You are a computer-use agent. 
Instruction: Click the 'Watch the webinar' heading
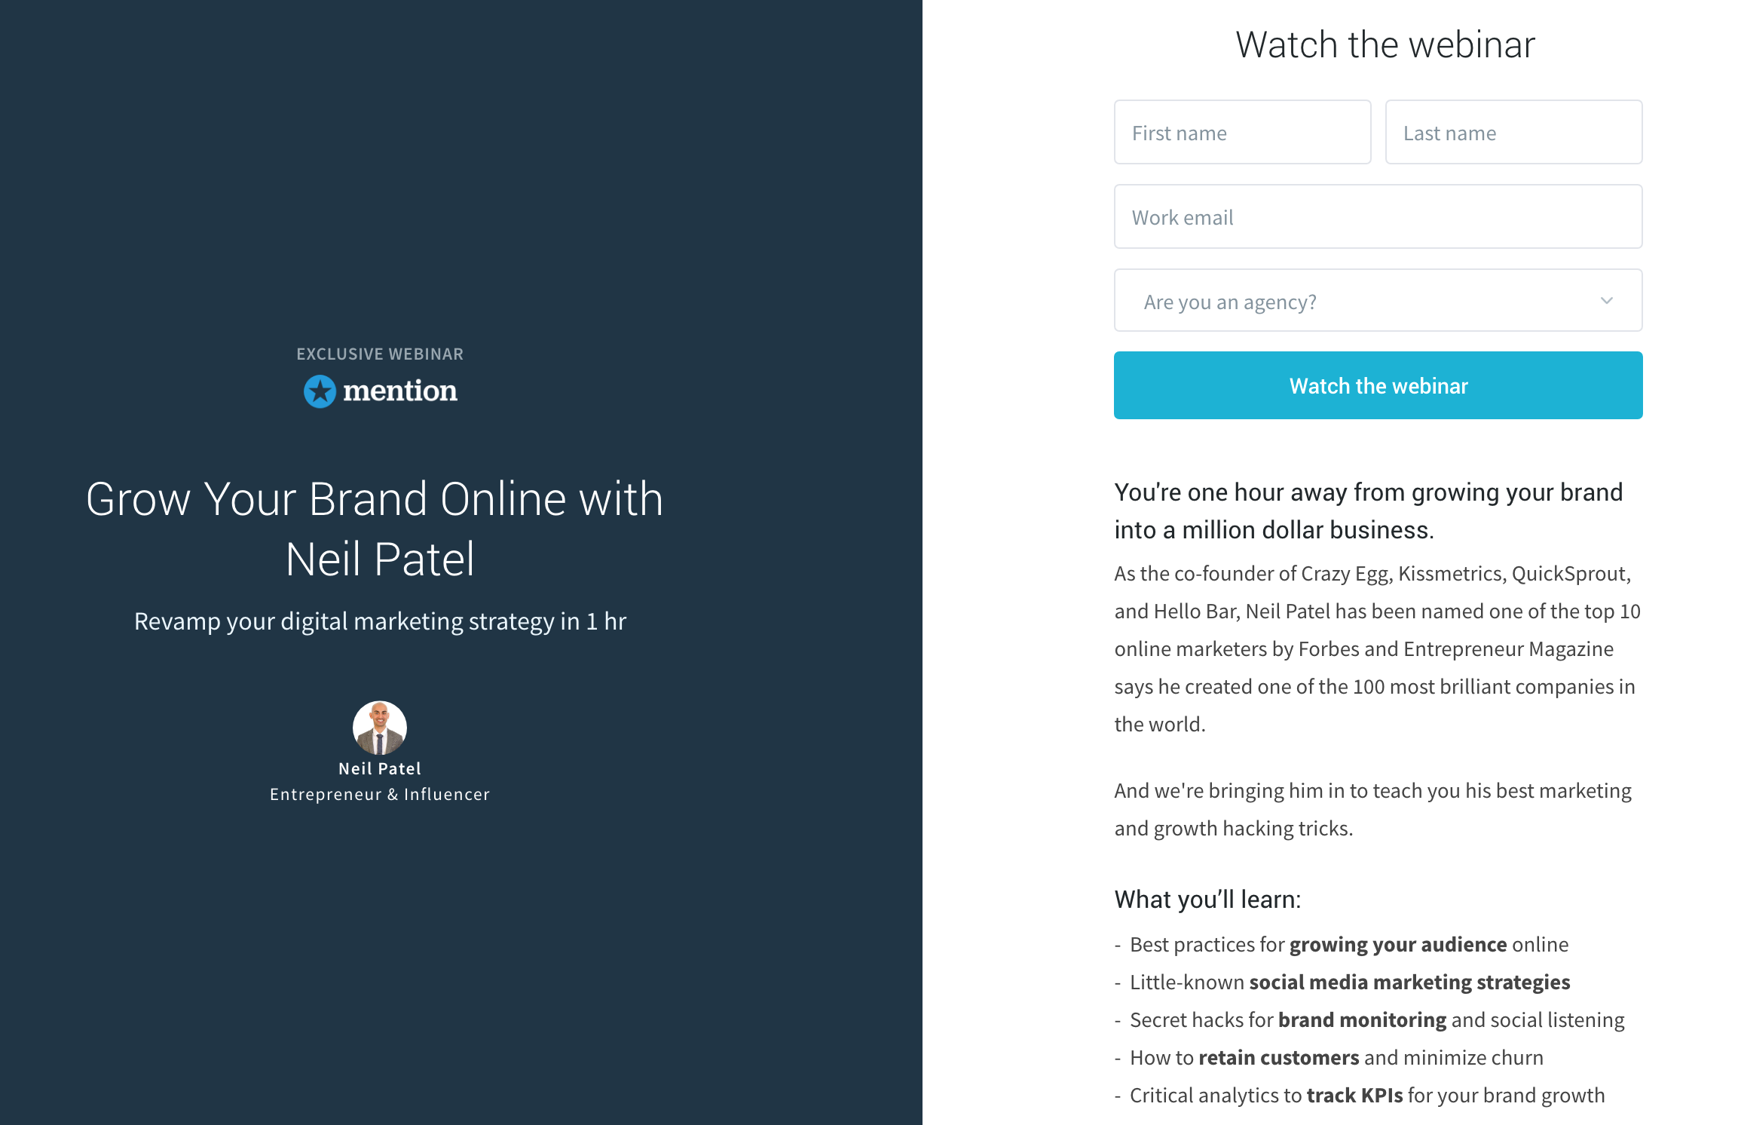tap(1385, 44)
